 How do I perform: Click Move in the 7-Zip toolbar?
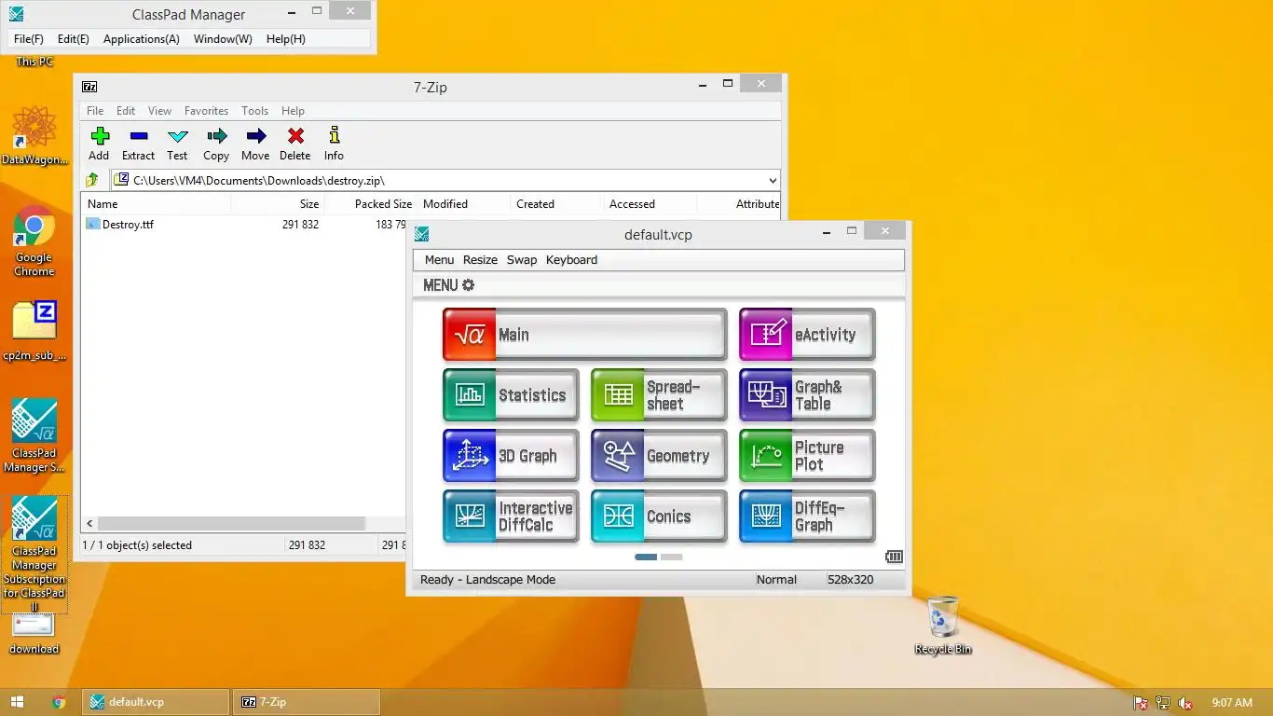point(255,145)
